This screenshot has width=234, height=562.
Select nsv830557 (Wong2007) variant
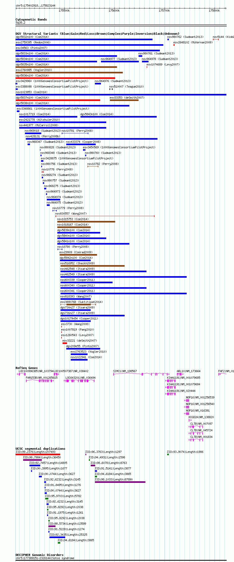click(105, 216)
